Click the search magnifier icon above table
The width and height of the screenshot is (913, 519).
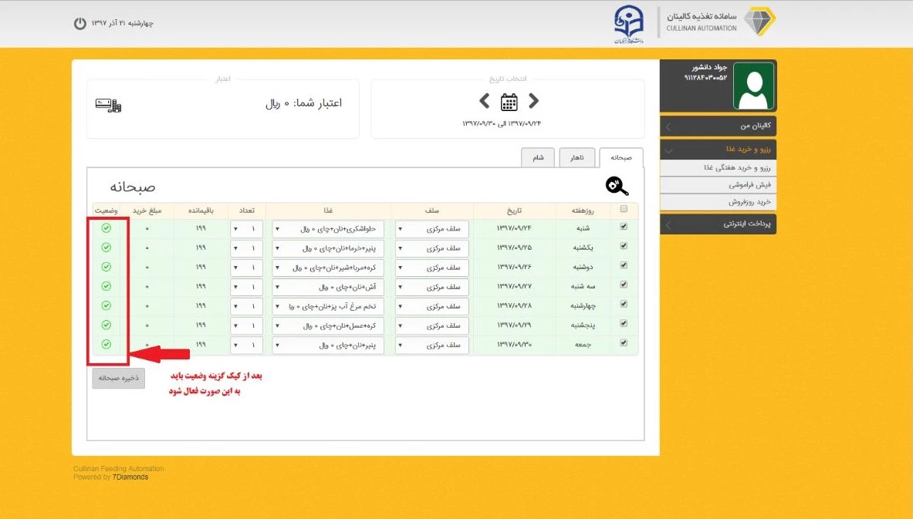(x=617, y=186)
